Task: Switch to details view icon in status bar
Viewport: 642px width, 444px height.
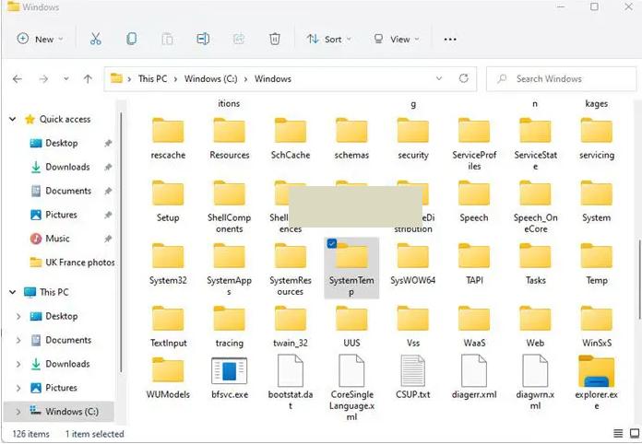Action: (618, 434)
